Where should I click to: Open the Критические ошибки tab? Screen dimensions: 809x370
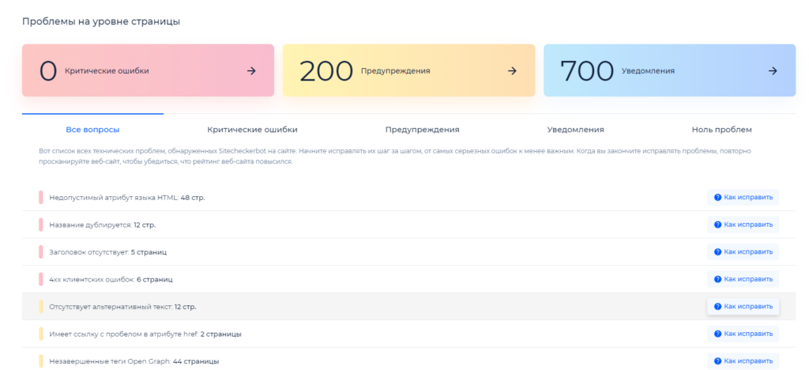point(252,130)
